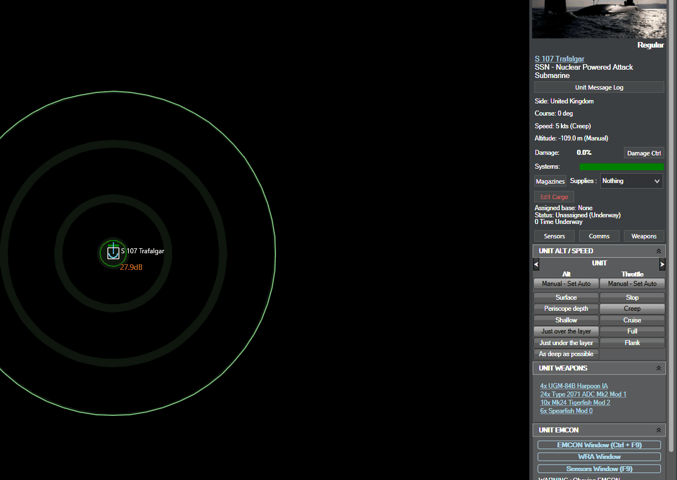
Task: Click the green Systems status bar
Action: pyautogui.click(x=621, y=166)
